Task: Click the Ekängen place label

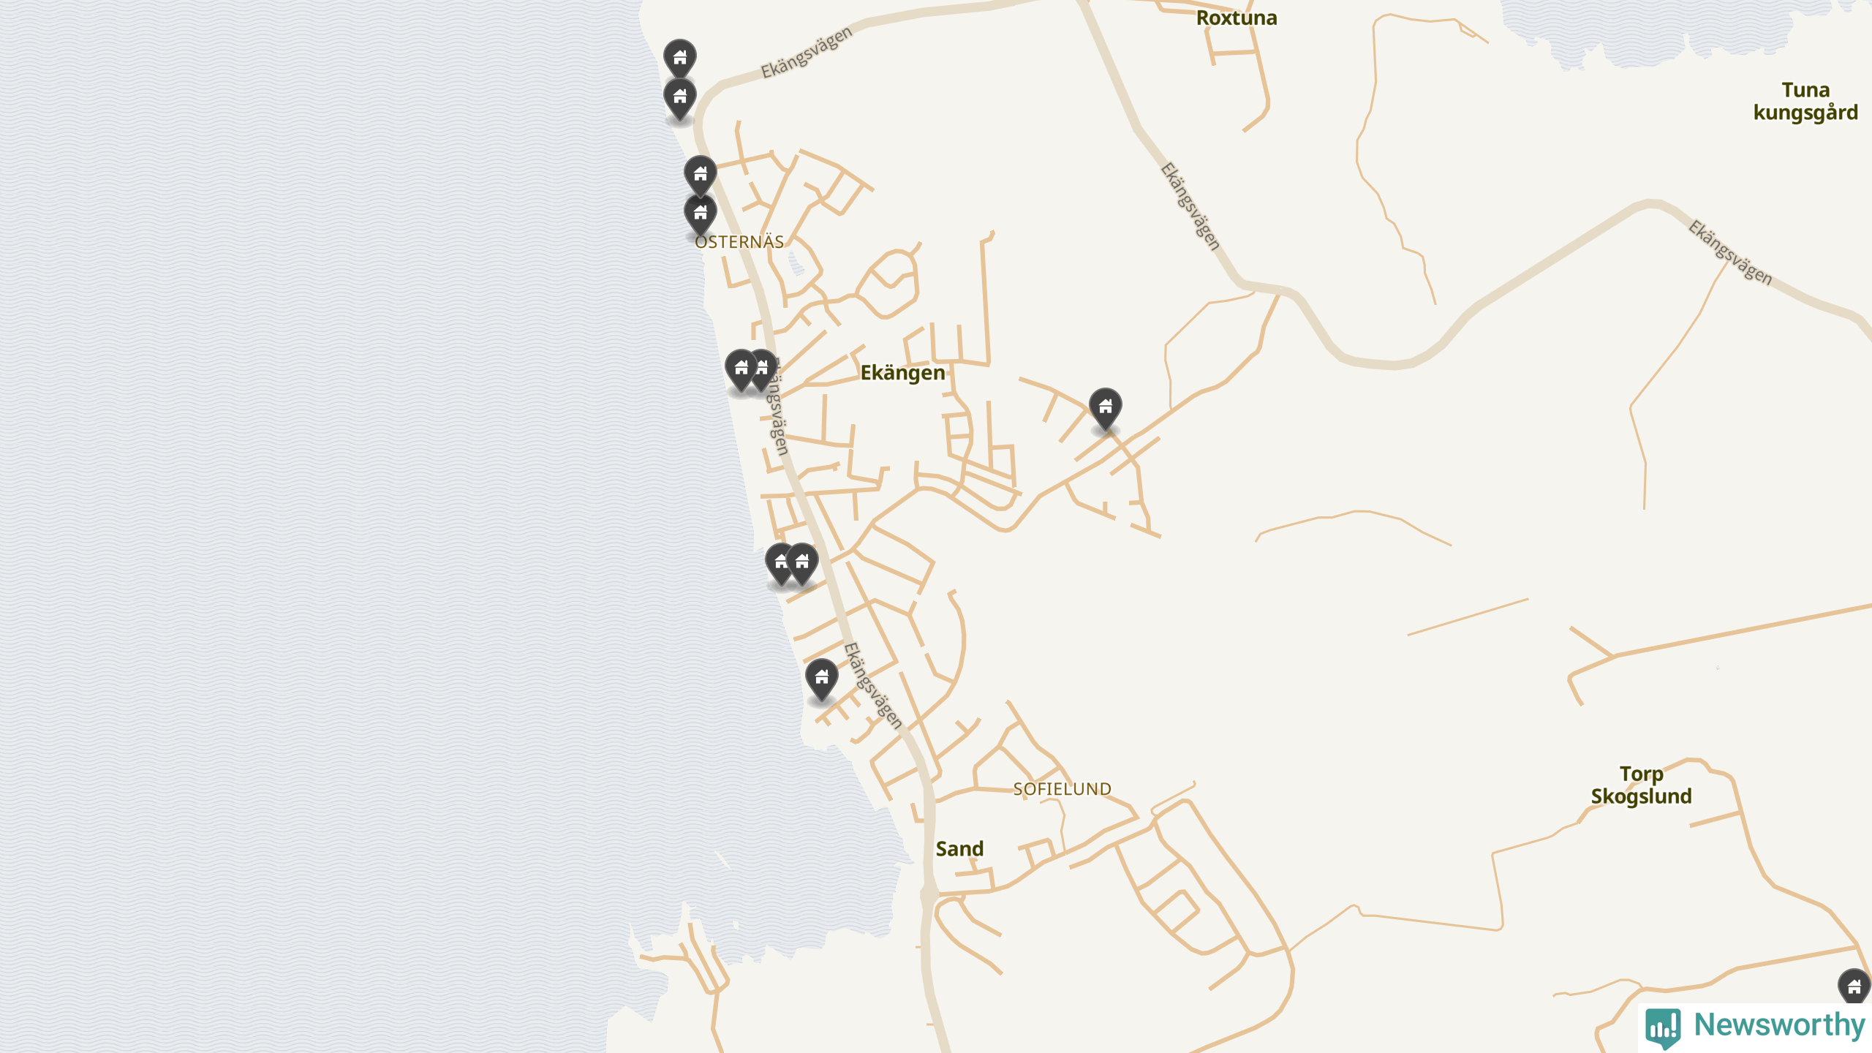Action: point(902,373)
